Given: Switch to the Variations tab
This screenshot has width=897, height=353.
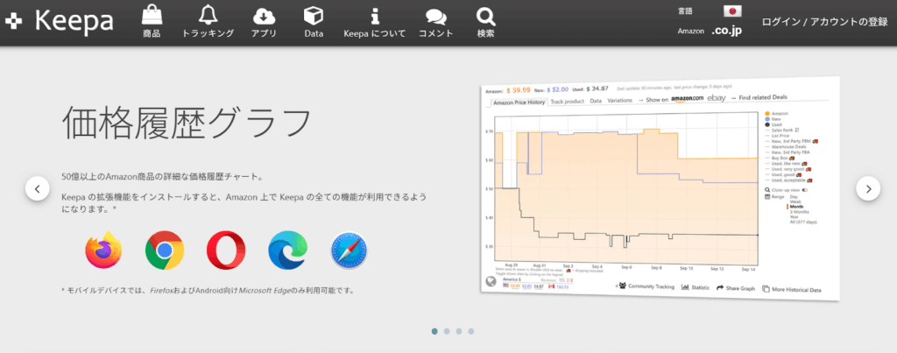Looking at the screenshot, I should [619, 100].
